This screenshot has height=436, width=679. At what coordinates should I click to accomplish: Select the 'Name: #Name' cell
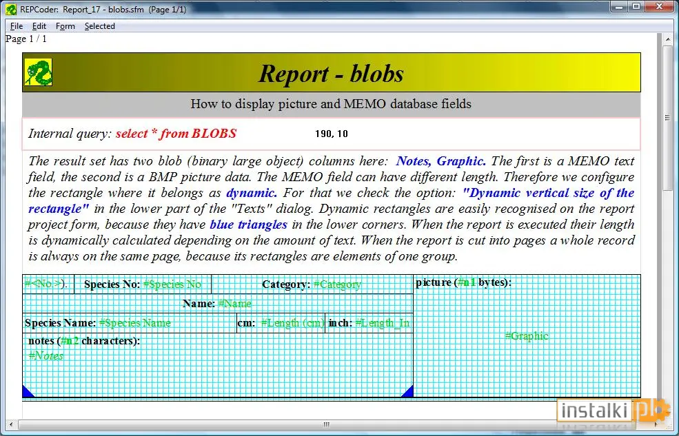[x=218, y=304]
